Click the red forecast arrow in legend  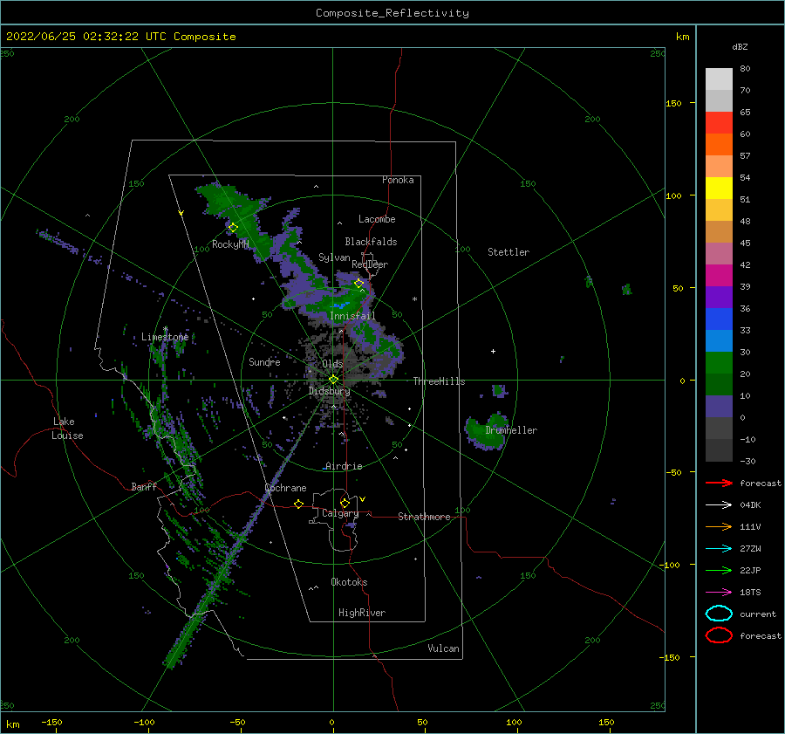pyautogui.click(x=719, y=483)
